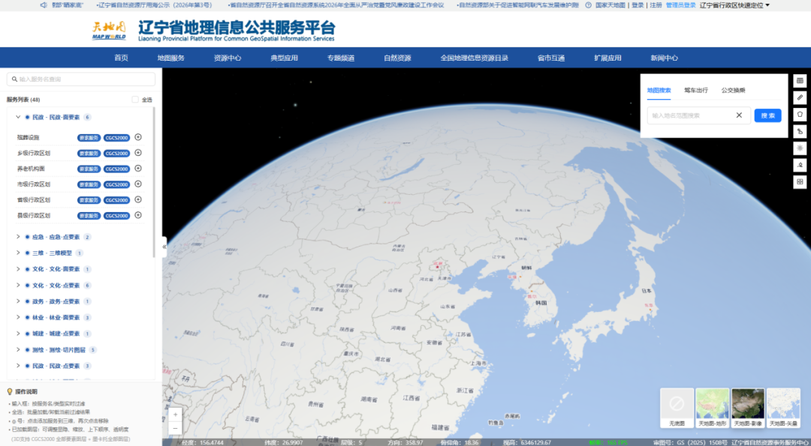
Task: Open the 省市互通 nav menu
Action: 551,58
